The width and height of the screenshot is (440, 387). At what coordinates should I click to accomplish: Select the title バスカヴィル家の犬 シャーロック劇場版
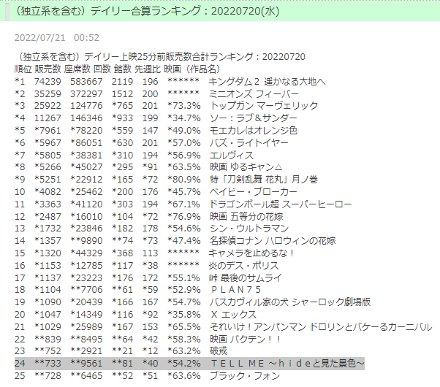(290, 302)
